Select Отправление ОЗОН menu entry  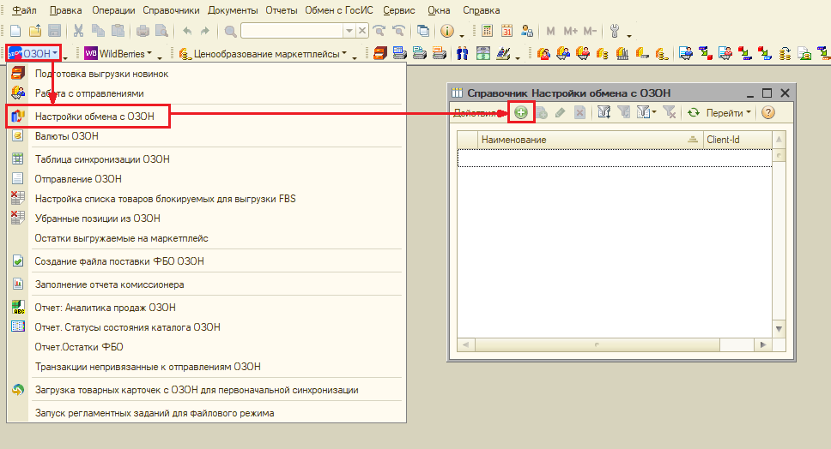click(x=206, y=179)
